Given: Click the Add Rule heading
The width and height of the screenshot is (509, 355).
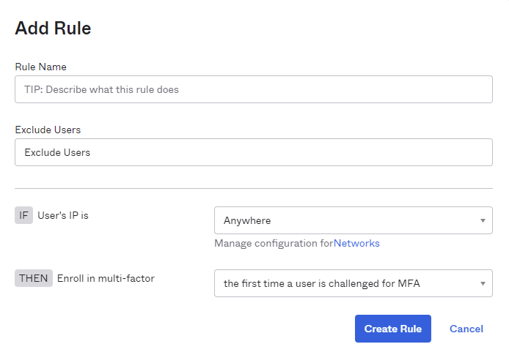Looking at the screenshot, I should point(53,29).
